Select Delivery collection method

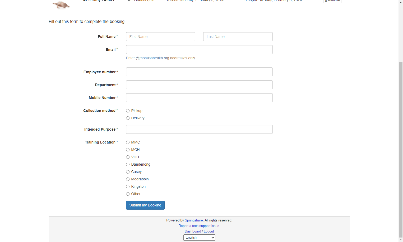point(128,118)
